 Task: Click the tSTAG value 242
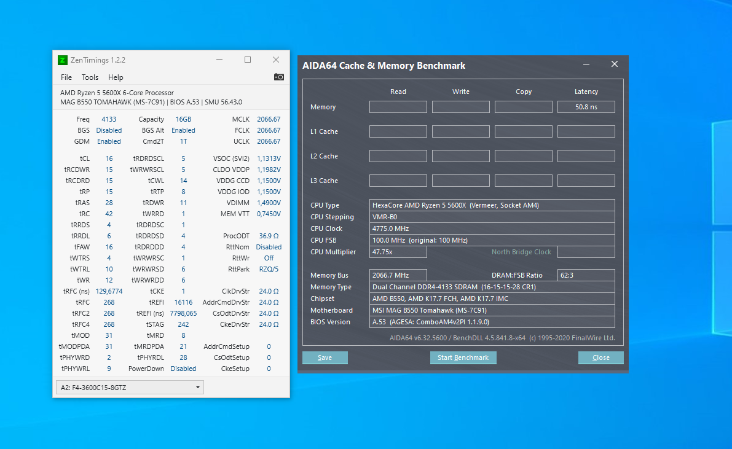click(x=184, y=324)
